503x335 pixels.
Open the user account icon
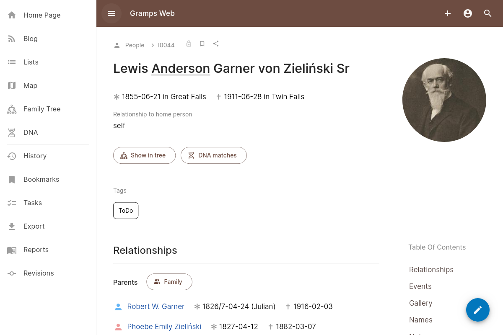pyautogui.click(x=468, y=13)
